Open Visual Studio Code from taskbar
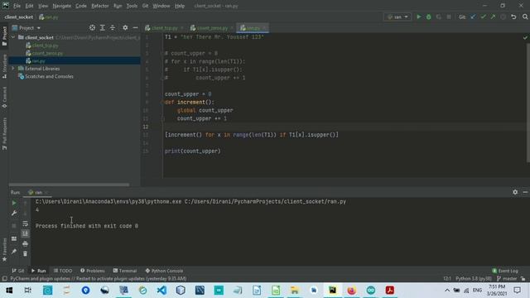Screen dimensions: 530x298 [x=161, y=291]
